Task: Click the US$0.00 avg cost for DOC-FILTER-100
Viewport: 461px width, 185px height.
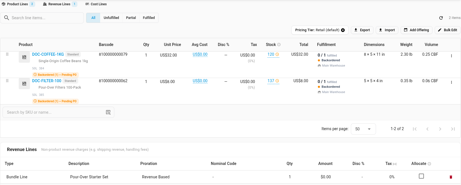Action: 200,81
